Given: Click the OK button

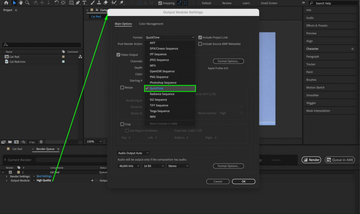Looking at the screenshot, I should [x=243, y=181].
